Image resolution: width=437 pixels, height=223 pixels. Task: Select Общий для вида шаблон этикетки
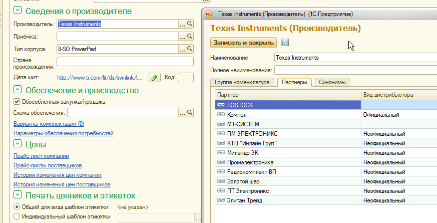(x=17, y=207)
